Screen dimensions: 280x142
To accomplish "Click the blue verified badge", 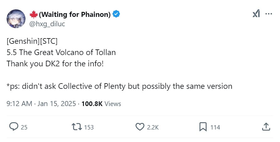I will coord(116,14).
